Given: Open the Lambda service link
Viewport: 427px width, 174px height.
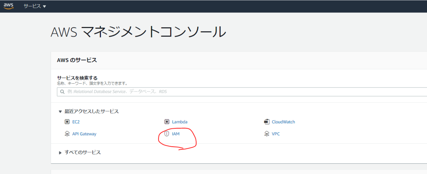Looking at the screenshot, I should 180,122.
